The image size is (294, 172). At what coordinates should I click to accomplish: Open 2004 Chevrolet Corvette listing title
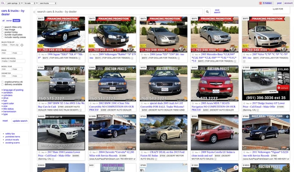(112, 154)
